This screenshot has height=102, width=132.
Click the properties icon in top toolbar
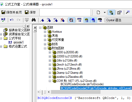coord(119,12)
